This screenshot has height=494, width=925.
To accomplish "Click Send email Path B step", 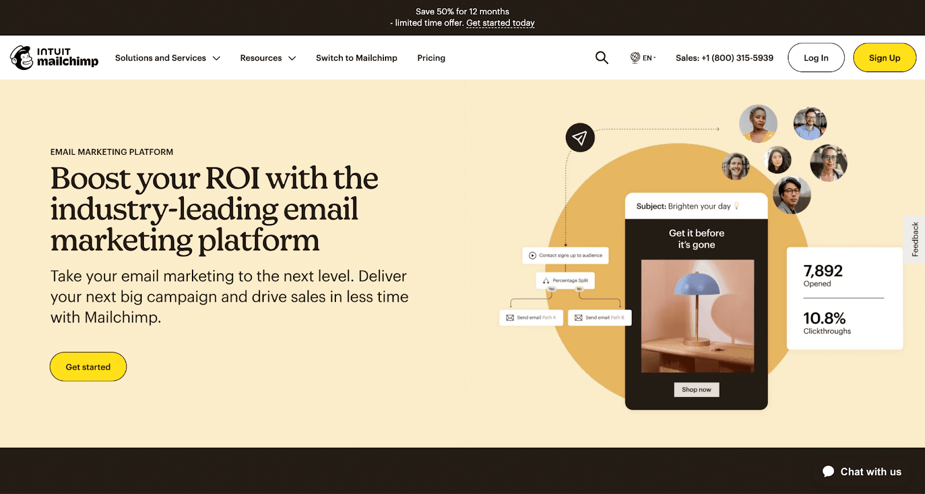I will [600, 318].
